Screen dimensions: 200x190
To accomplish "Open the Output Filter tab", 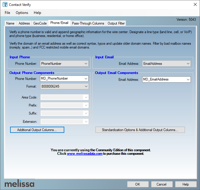I will point(116,23).
